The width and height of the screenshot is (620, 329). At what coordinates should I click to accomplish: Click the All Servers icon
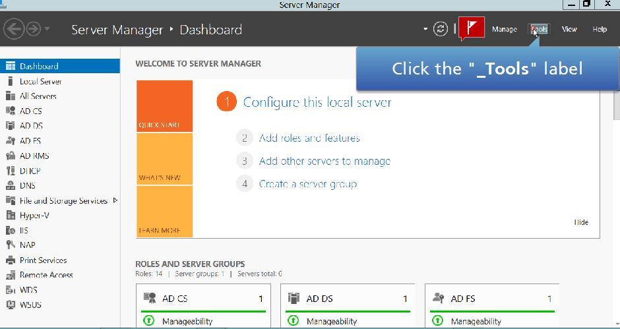[x=11, y=96]
